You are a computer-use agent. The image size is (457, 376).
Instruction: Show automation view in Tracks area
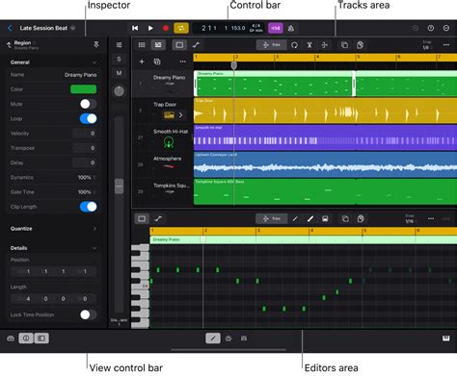coord(196,45)
